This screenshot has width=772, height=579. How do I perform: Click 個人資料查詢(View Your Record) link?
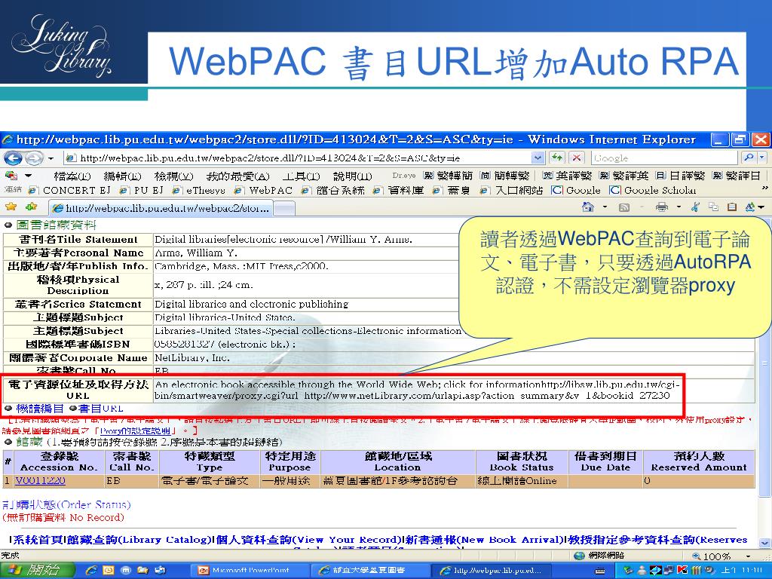coord(308,540)
